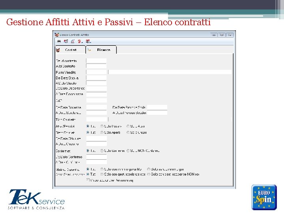Click the Da Data Stipula field
Screen dimensions: 284x213
96,78
